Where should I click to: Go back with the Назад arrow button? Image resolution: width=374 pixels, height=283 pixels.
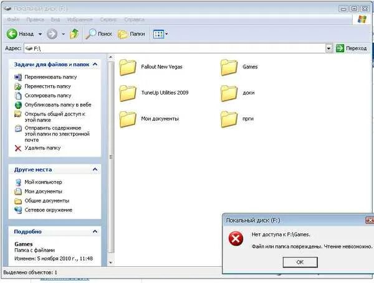point(21,34)
